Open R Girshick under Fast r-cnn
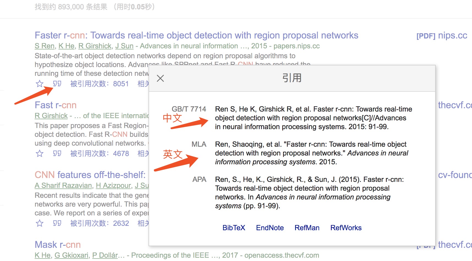The height and width of the screenshot is (261, 472). point(51,116)
